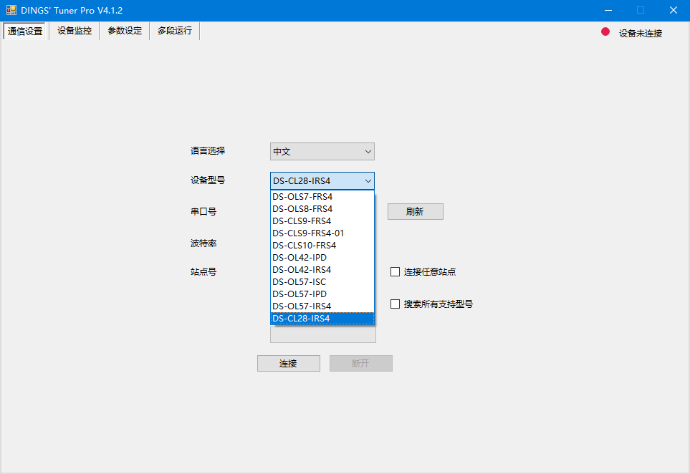
Task: Pick DS-OL57-IRS4 from the dropdown
Action: point(322,306)
